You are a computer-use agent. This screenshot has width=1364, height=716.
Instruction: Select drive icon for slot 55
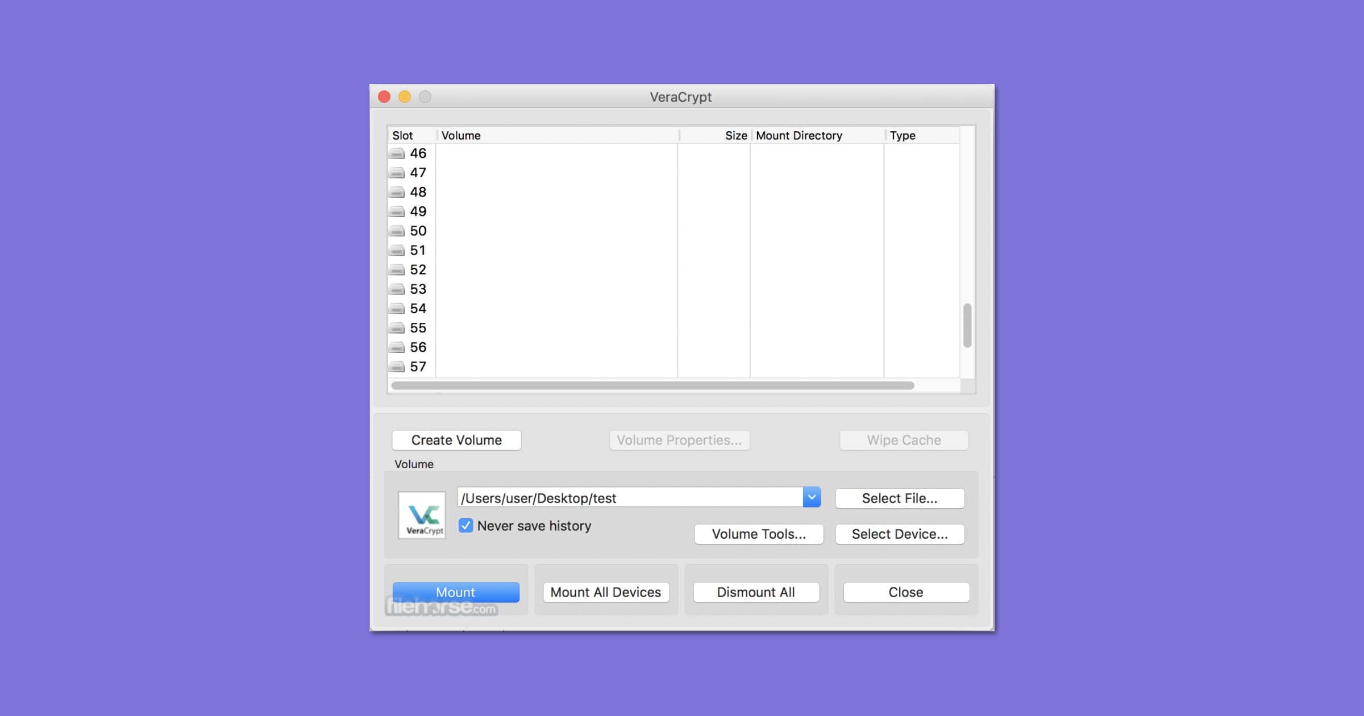(397, 328)
